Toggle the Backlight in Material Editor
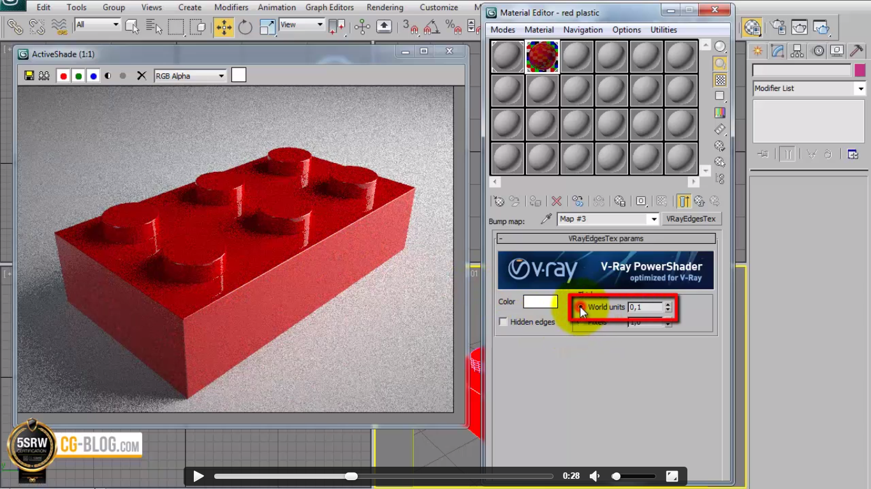Image resolution: width=871 pixels, height=489 pixels. (x=720, y=63)
